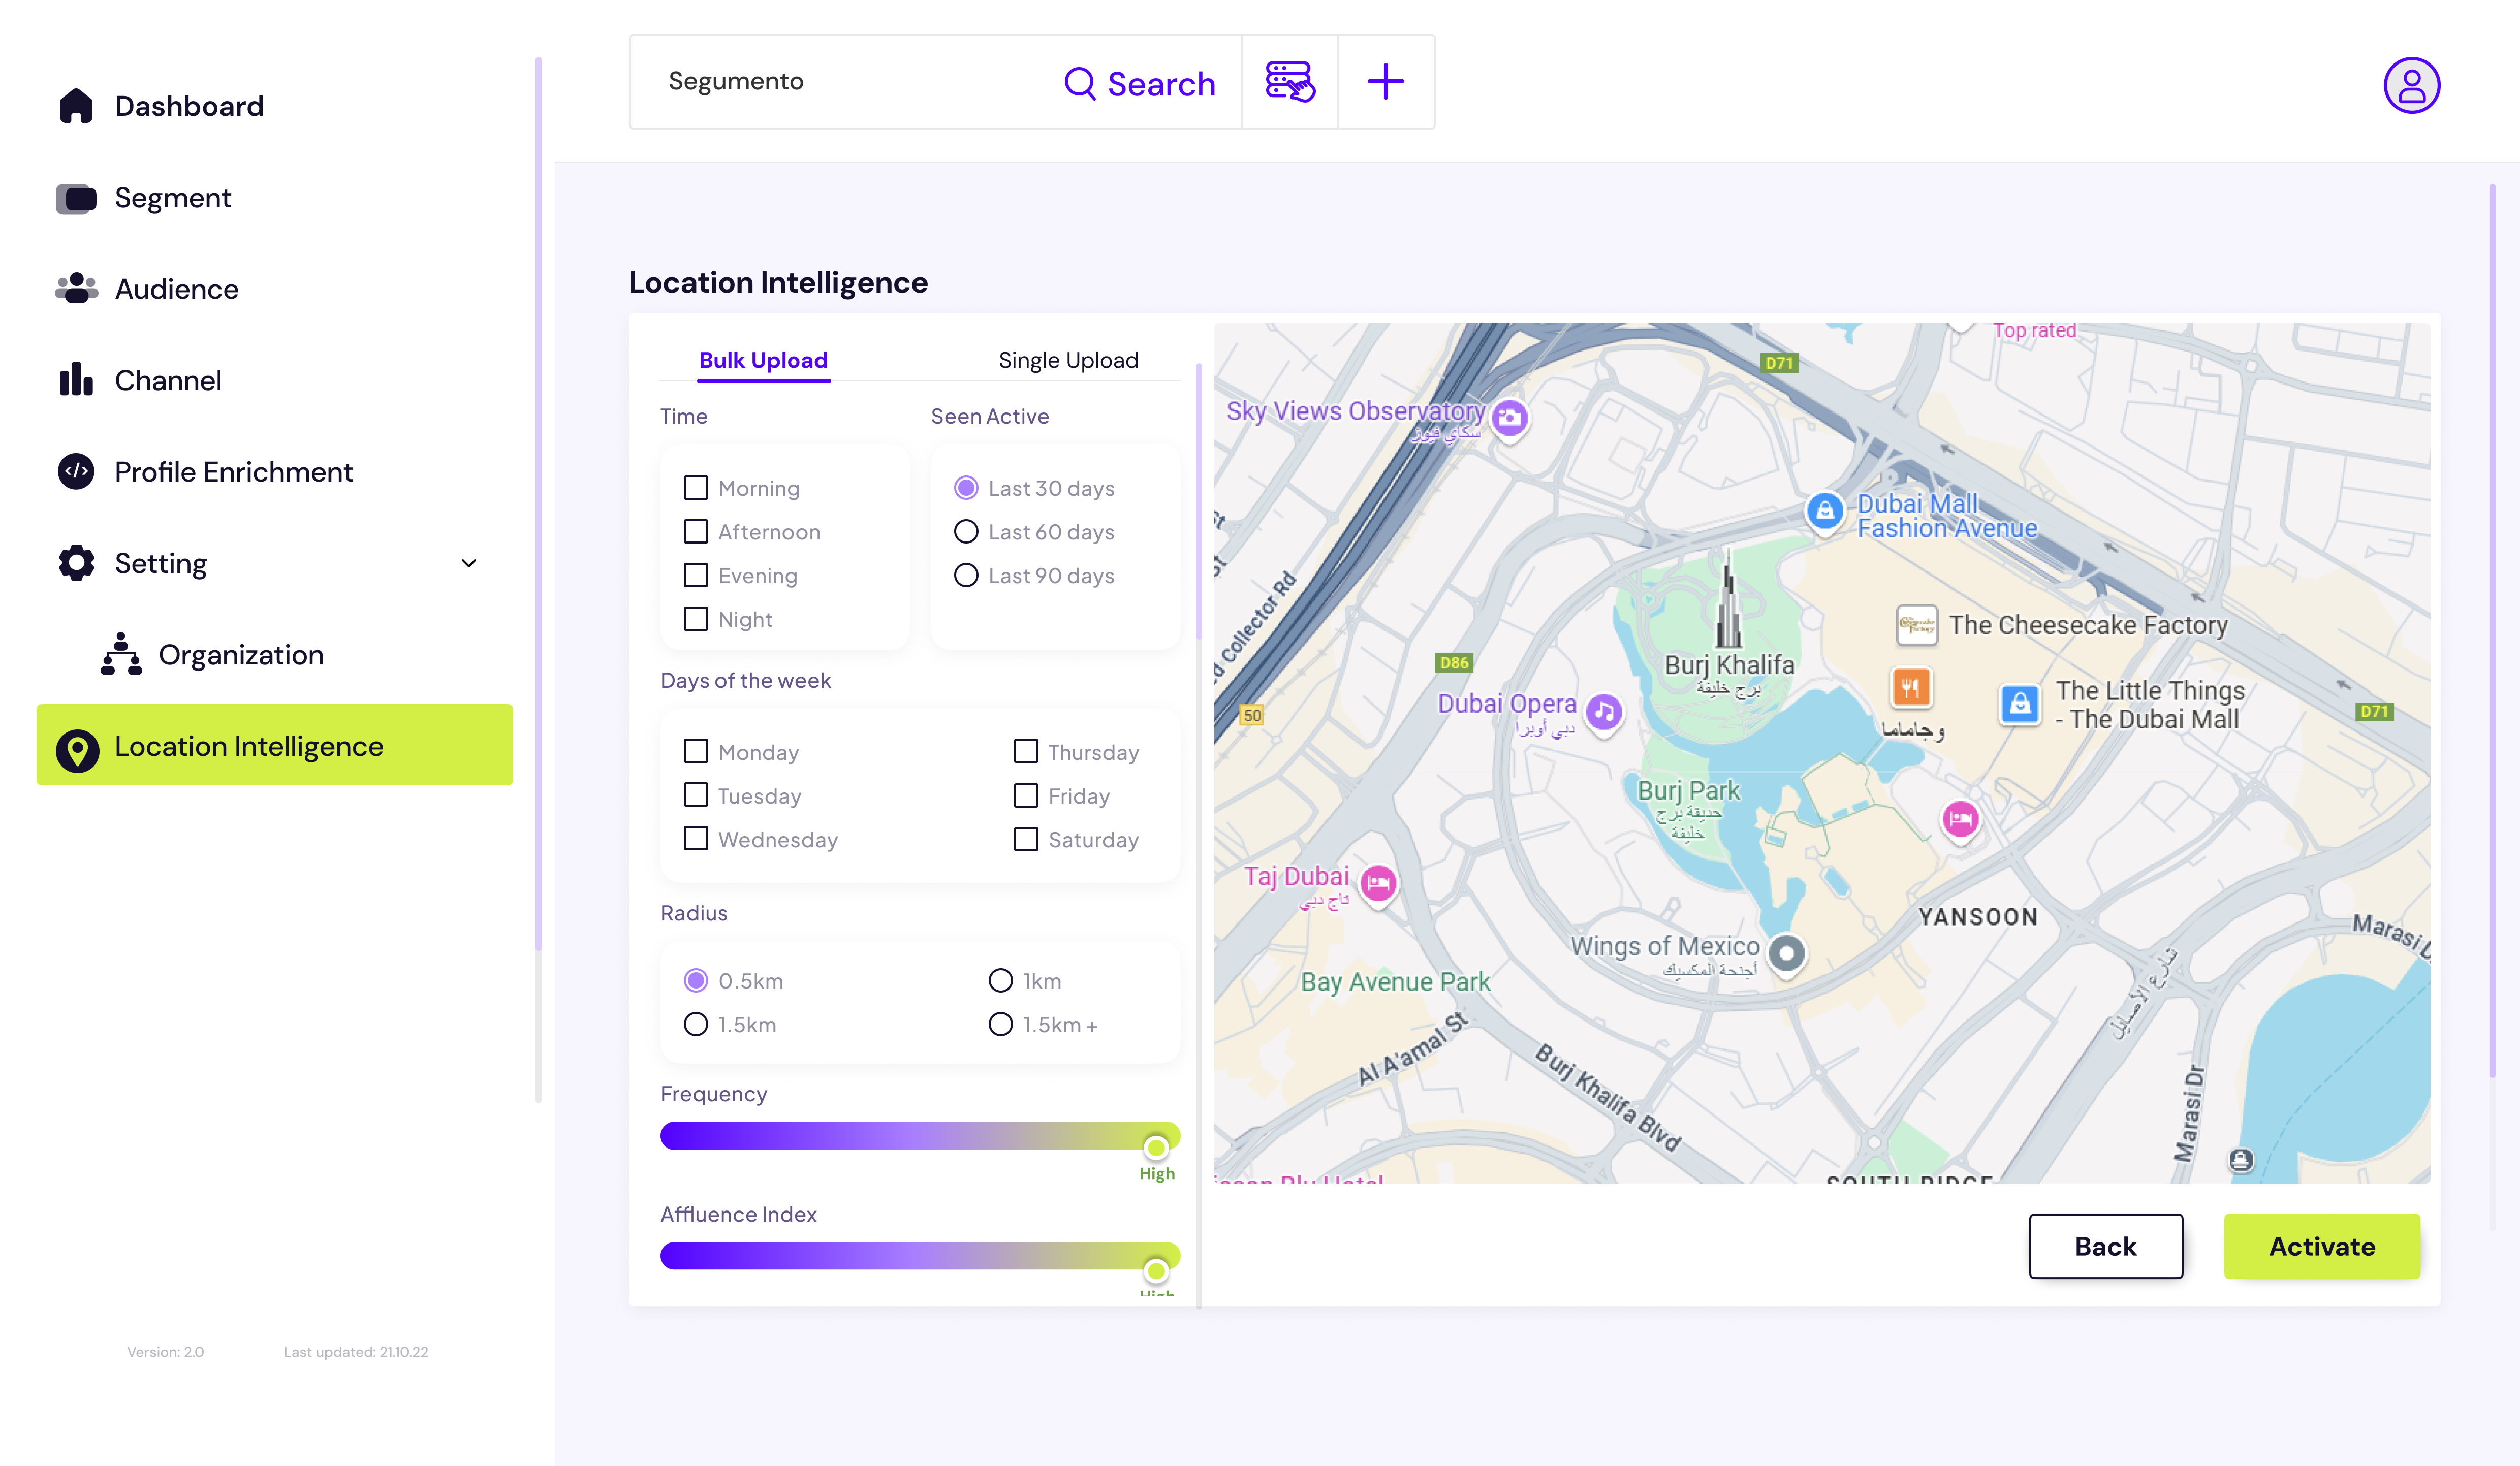Choose the 1km radius option
This screenshot has width=2520, height=1466.
[x=1000, y=981]
